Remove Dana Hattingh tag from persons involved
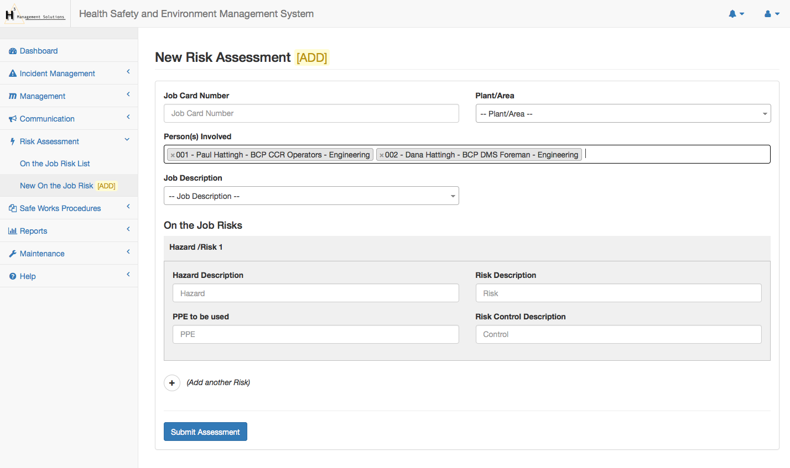The height and width of the screenshot is (468, 790). [x=381, y=155]
